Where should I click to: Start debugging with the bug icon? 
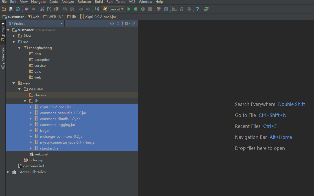(x=136, y=9)
